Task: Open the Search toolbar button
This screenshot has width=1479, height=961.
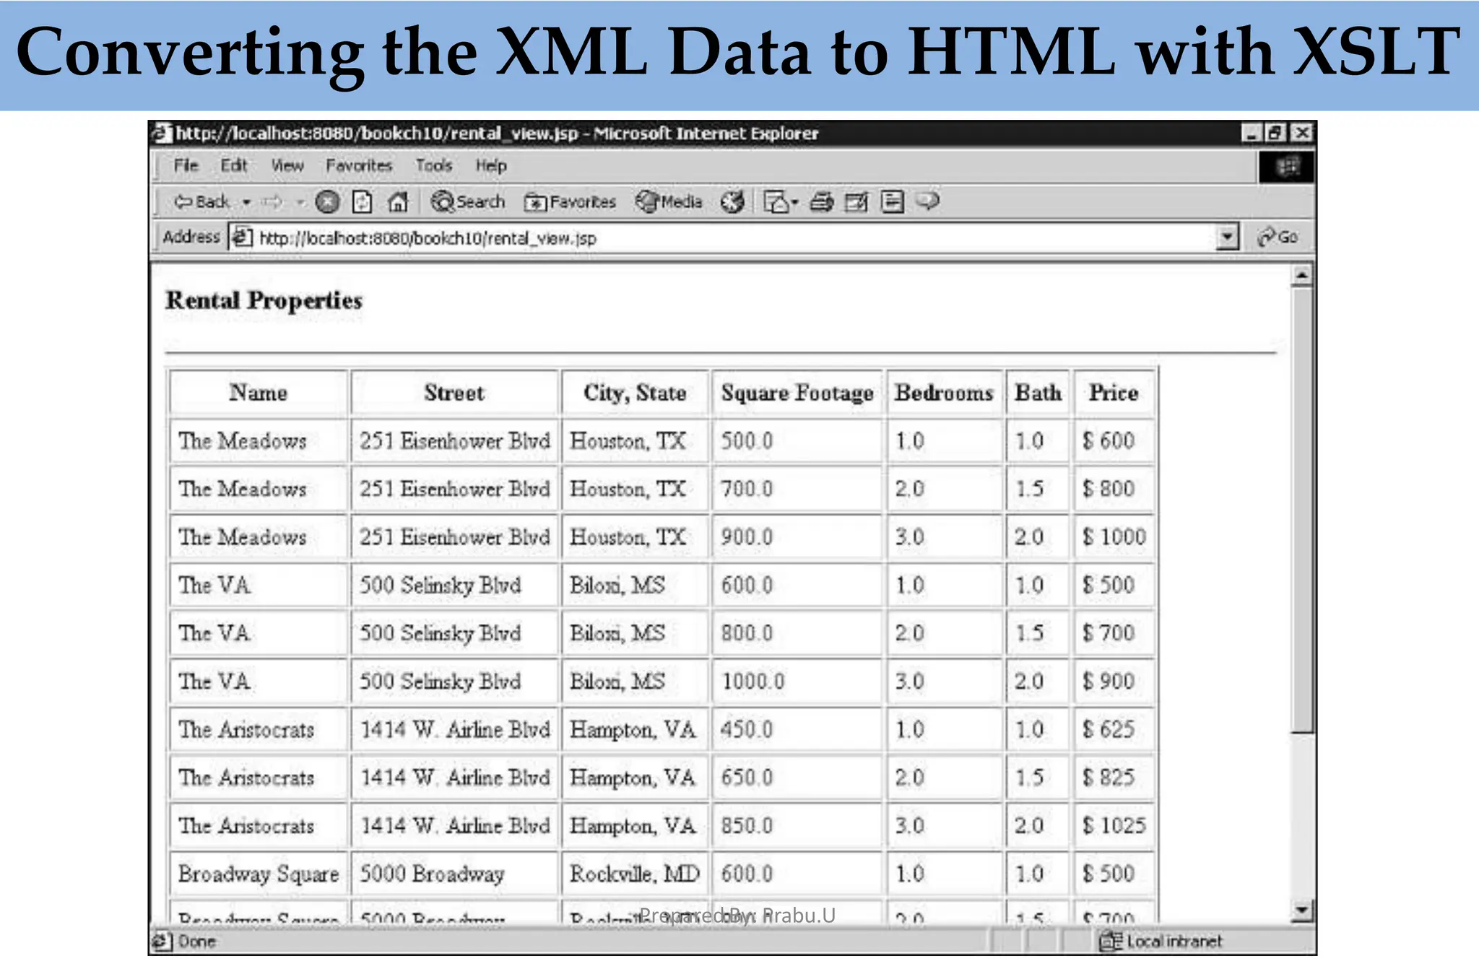Action: pyautogui.click(x=468, y=202)
